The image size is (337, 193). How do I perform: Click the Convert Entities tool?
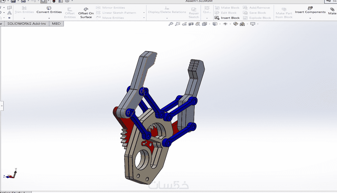click(x=49, y=10)
